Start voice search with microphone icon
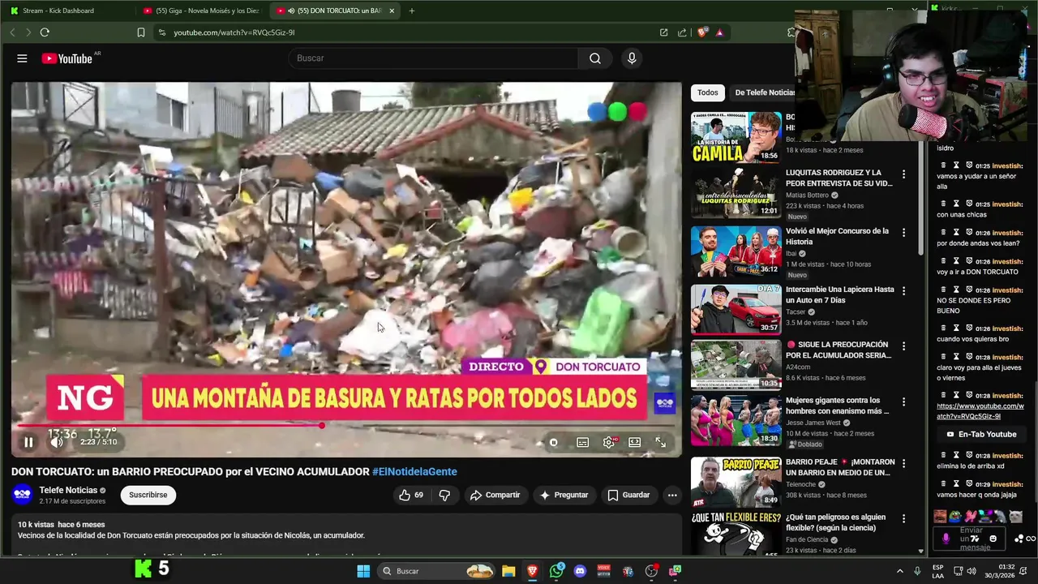 coord(632,58)
